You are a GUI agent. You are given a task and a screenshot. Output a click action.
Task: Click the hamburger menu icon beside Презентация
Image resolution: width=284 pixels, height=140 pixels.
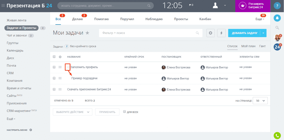click(3, 5)
